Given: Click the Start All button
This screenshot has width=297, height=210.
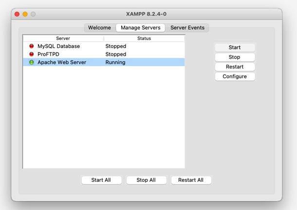Looking at the screenshot, I should click(101, 180).
